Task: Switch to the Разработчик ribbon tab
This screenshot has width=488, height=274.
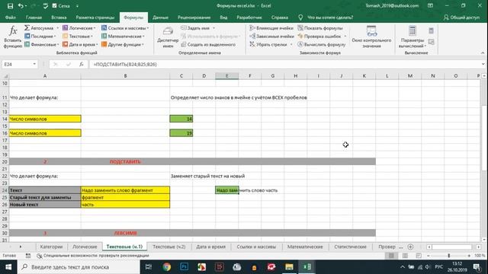Action: tap(249, 18)
